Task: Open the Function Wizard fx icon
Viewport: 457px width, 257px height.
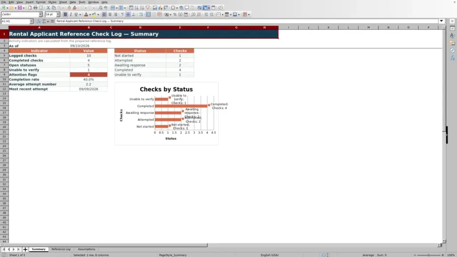Action: pyautogui.click(x=38, y=21)
